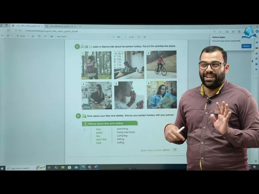
Task: Zoom out with the minus button
Action: coord(109,37)
